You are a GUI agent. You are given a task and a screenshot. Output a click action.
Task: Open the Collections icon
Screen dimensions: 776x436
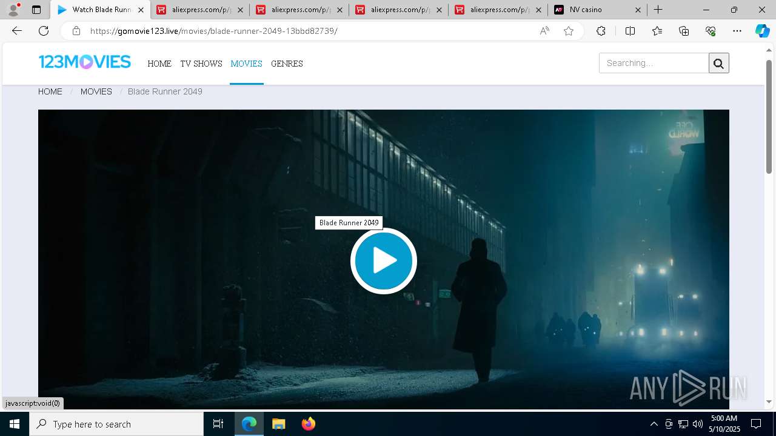684,31
